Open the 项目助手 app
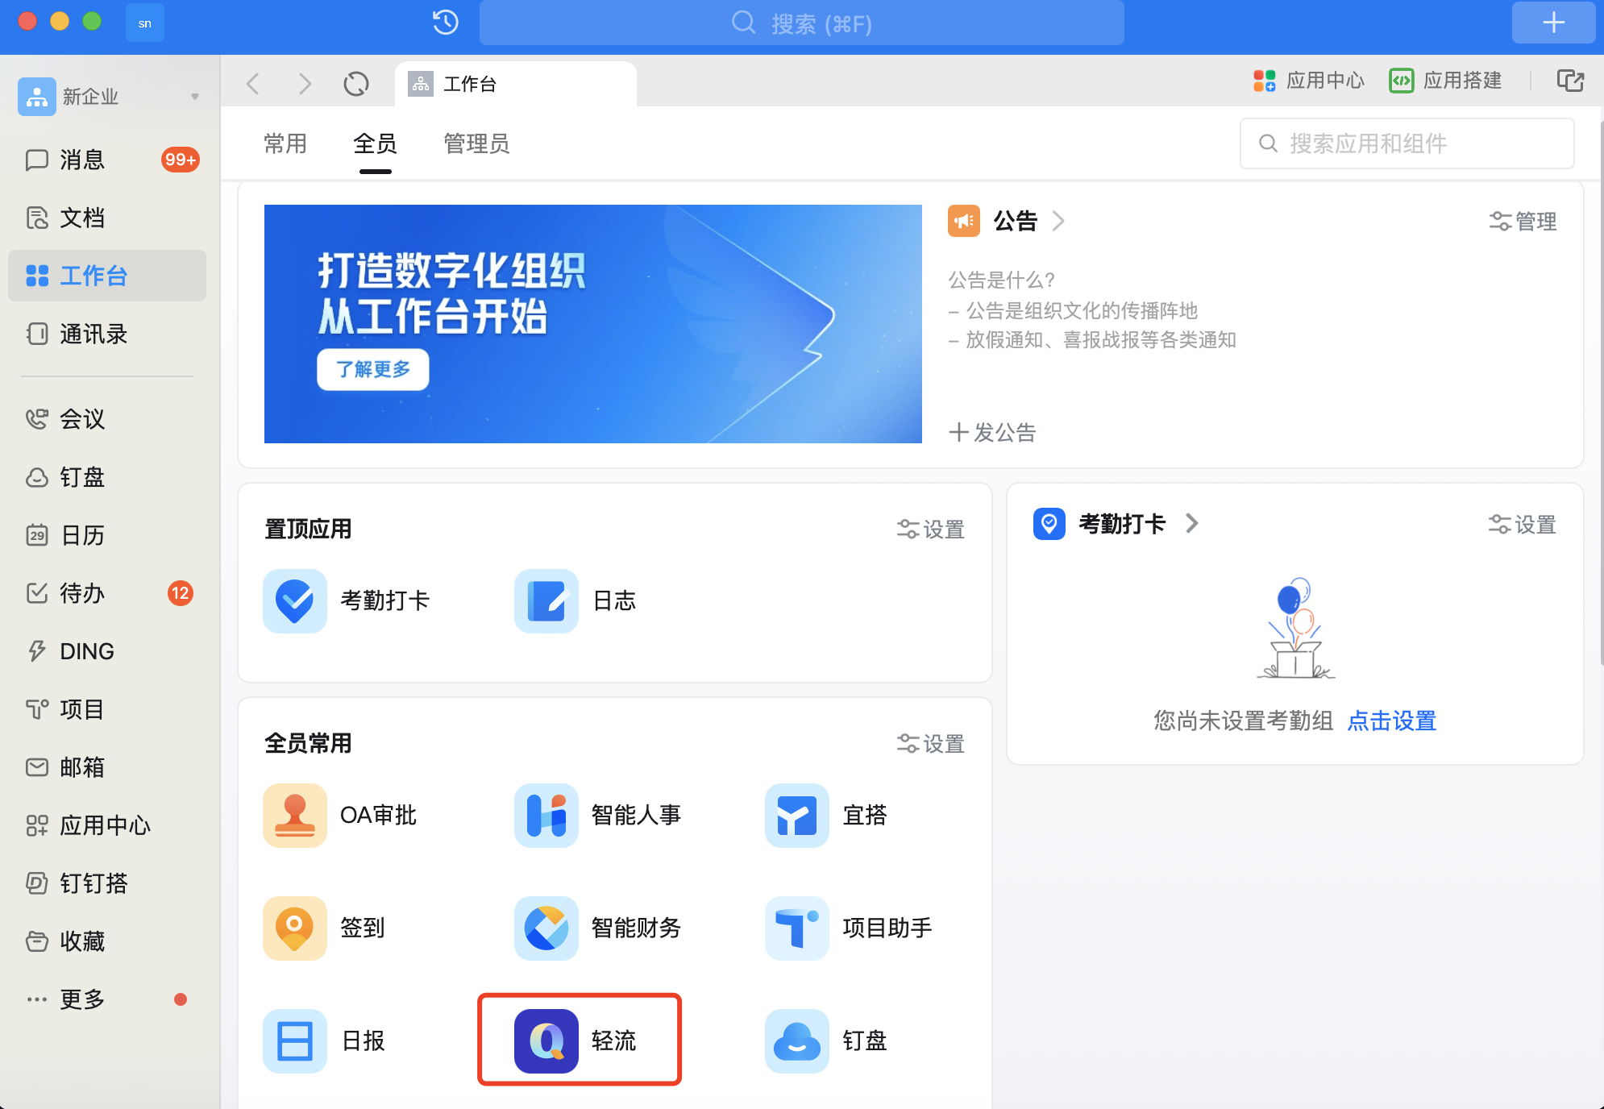Screen dimensions: 1604x1109 [849, 928]
